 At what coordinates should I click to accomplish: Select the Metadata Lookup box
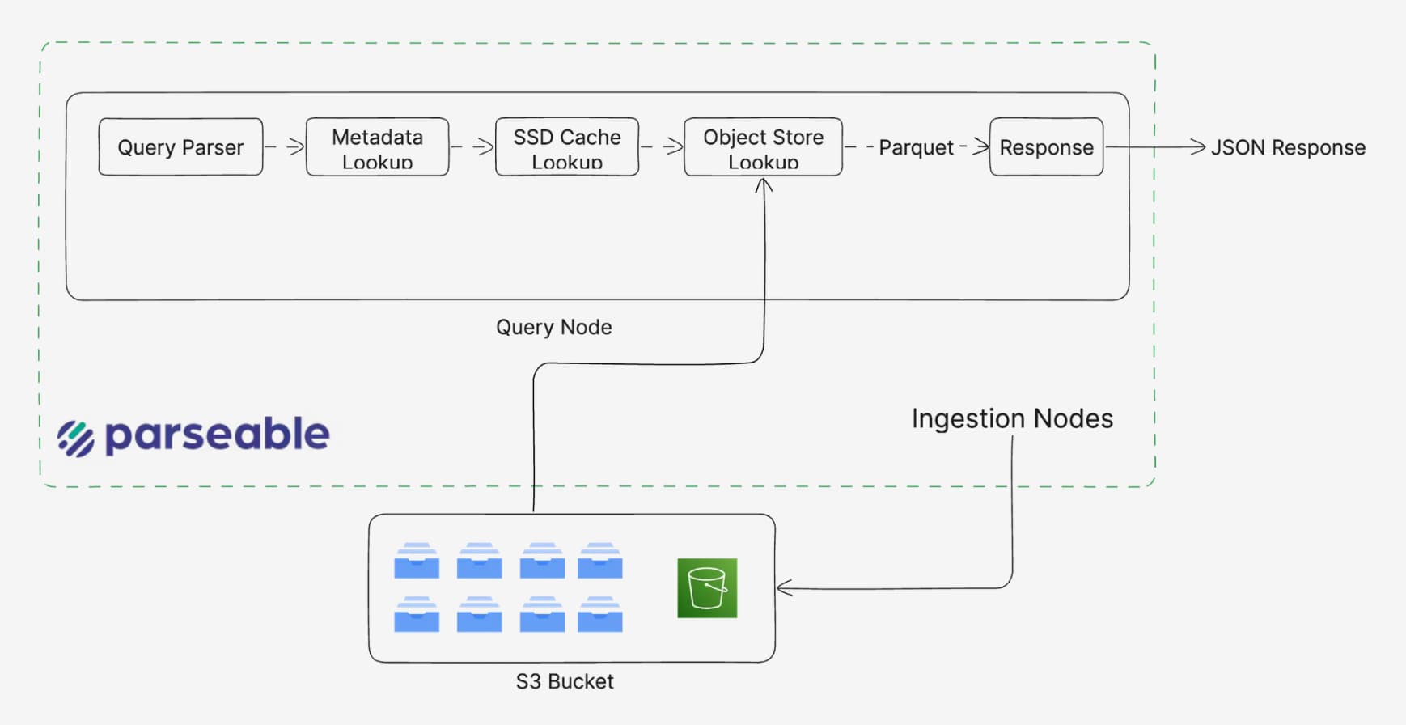[377, 147]
